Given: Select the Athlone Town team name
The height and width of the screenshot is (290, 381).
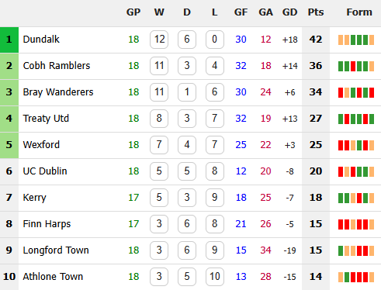Looking at the screenshot, I should pos(53,277).
